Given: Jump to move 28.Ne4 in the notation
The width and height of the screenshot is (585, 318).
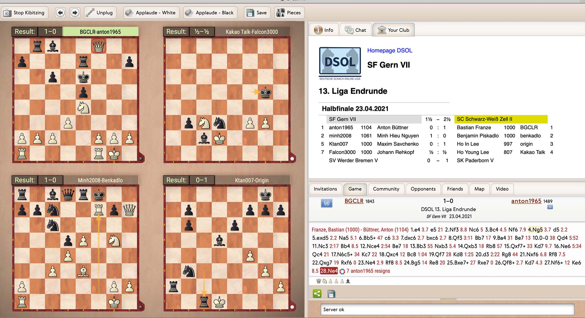Looking at the screenshot, I should (329, 271).
